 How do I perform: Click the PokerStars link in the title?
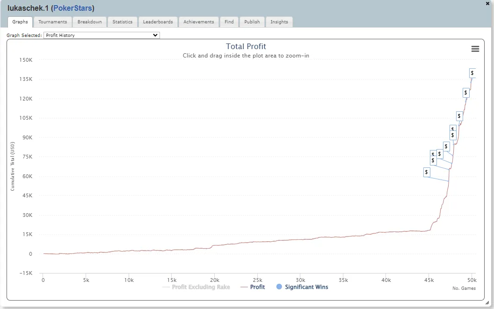pyautogui.click(x=73, y=8)
